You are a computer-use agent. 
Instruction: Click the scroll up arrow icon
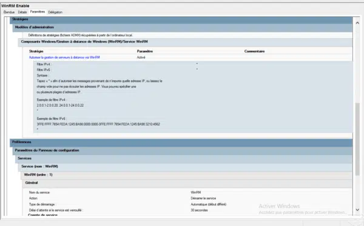coord(357,22)
